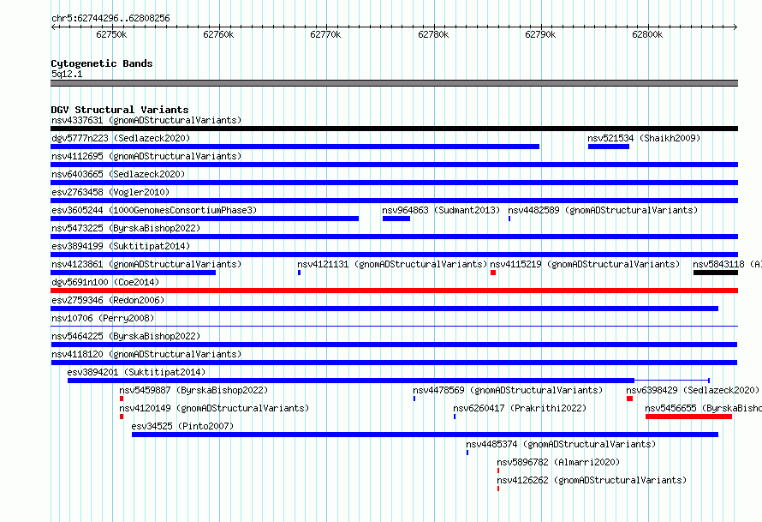Open nsv4482589 (gnomADStructuralVariants) label

[x=603, y=210]
